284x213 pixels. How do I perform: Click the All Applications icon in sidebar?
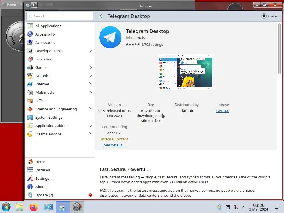30,26
